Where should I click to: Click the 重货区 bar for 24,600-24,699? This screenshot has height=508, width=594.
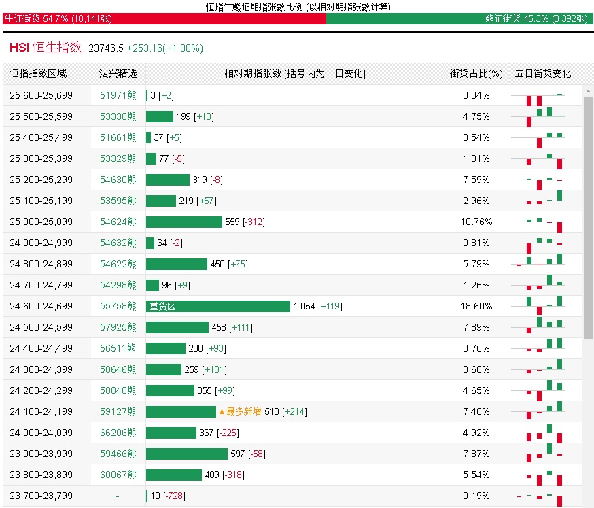(218, 306)
